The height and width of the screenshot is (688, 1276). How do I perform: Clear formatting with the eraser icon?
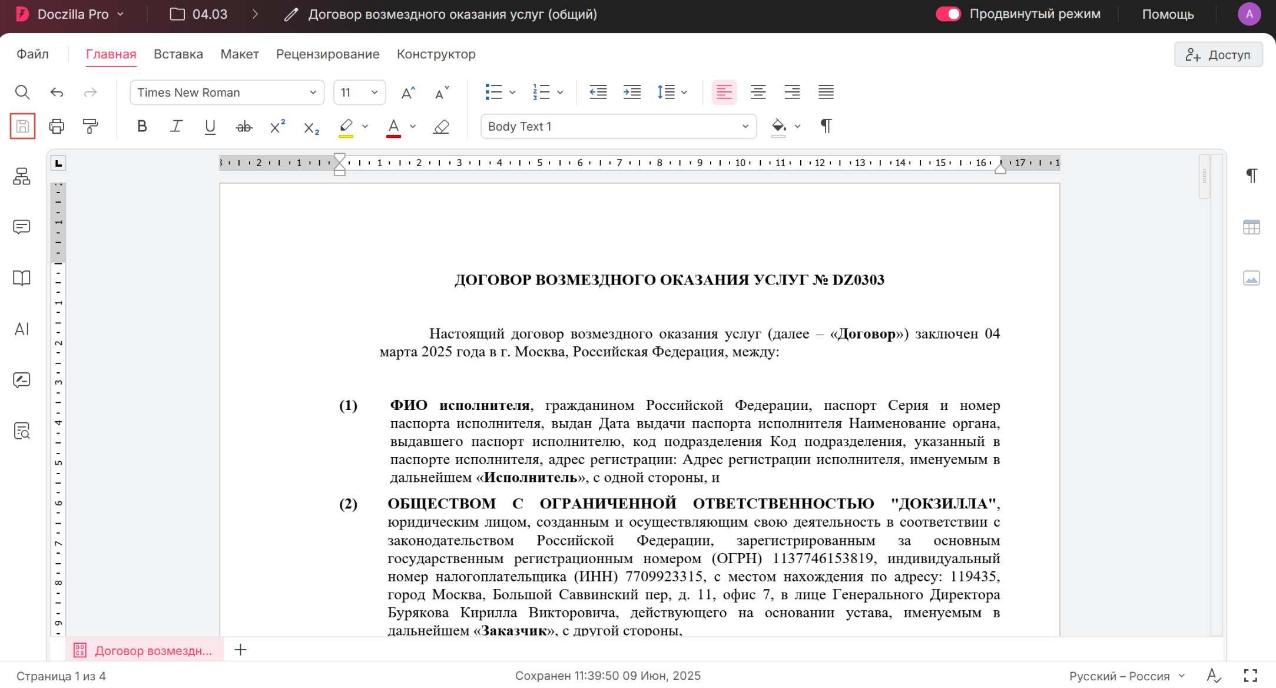pos(441,127)
